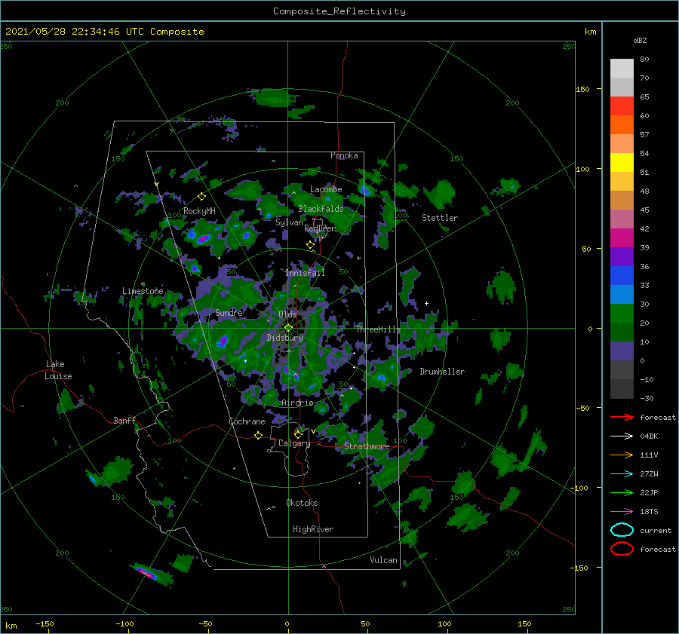Image resolution: width=679 pixels, height=634 pixels.
Task: Click the Strathmore label
Action: (x=367, y=446)
